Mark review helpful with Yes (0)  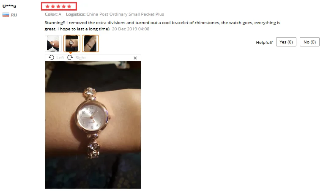pyautogui.click(x=286, y=42)
